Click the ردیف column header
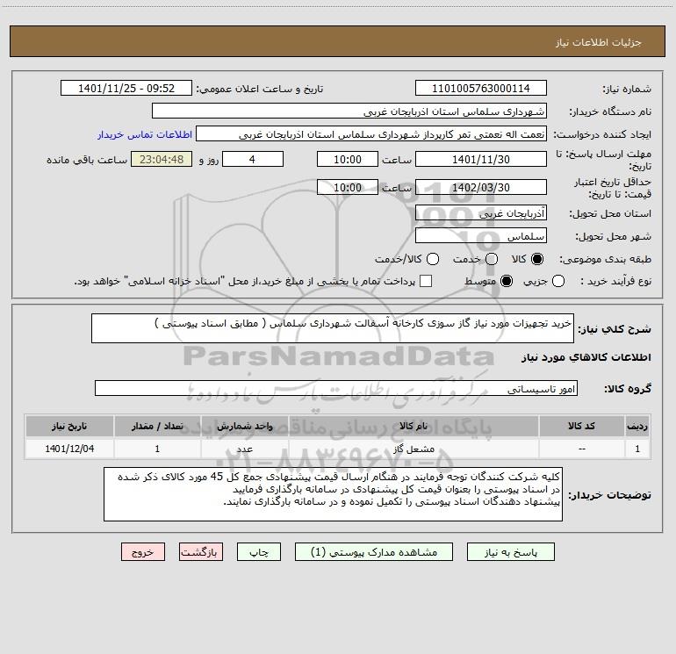The height and width of the screenshot is (654, 676). [x=637, y=426]
